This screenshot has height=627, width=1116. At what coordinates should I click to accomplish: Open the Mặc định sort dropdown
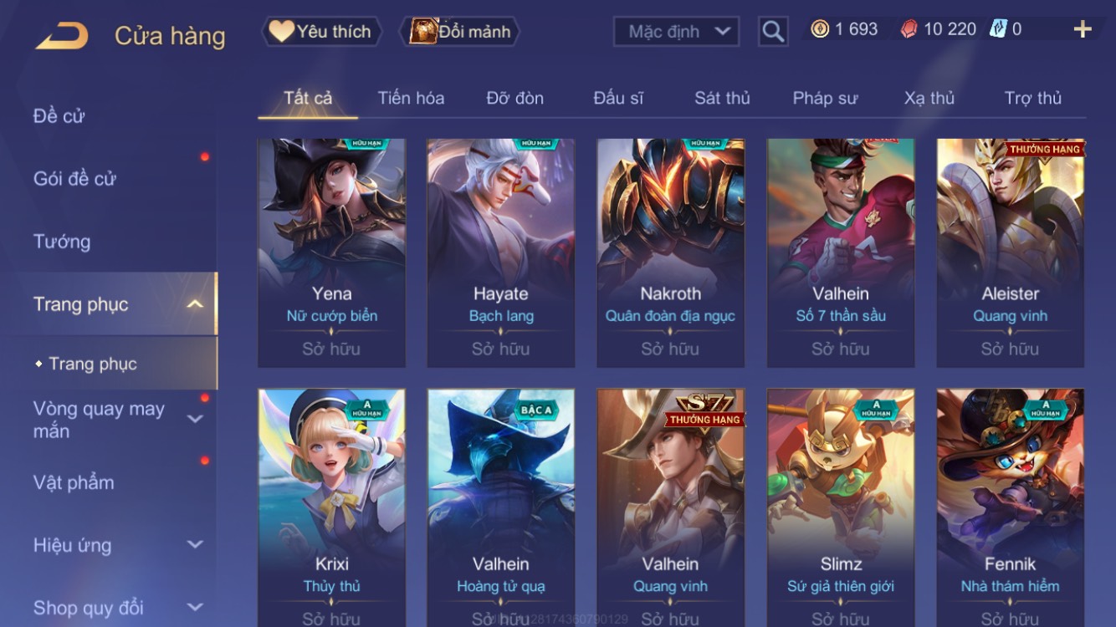[677, 32]
